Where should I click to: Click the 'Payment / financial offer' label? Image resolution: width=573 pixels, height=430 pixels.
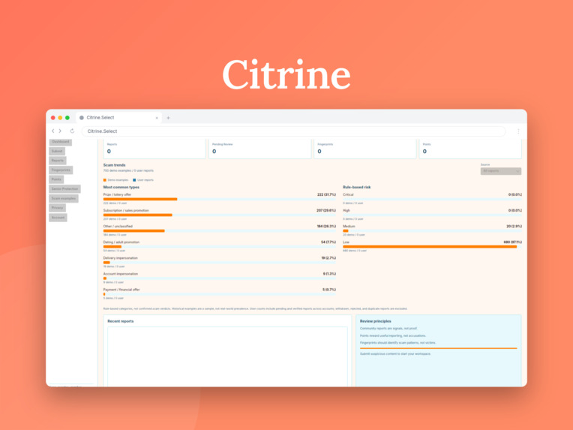pos(121,290)
